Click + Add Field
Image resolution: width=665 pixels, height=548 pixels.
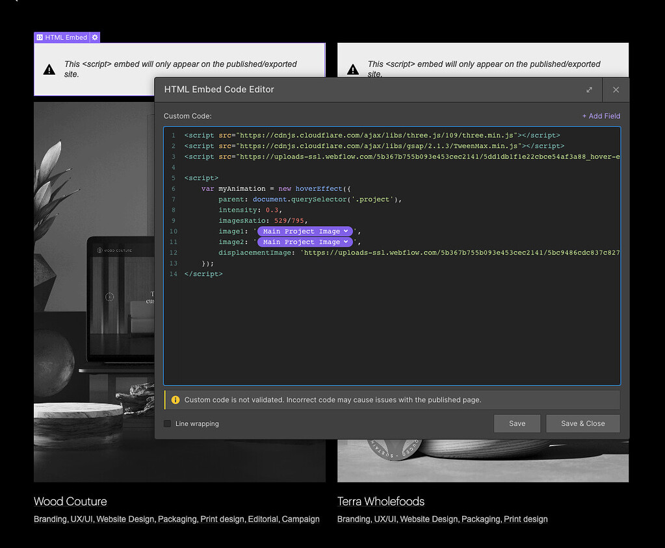point(602,116)
